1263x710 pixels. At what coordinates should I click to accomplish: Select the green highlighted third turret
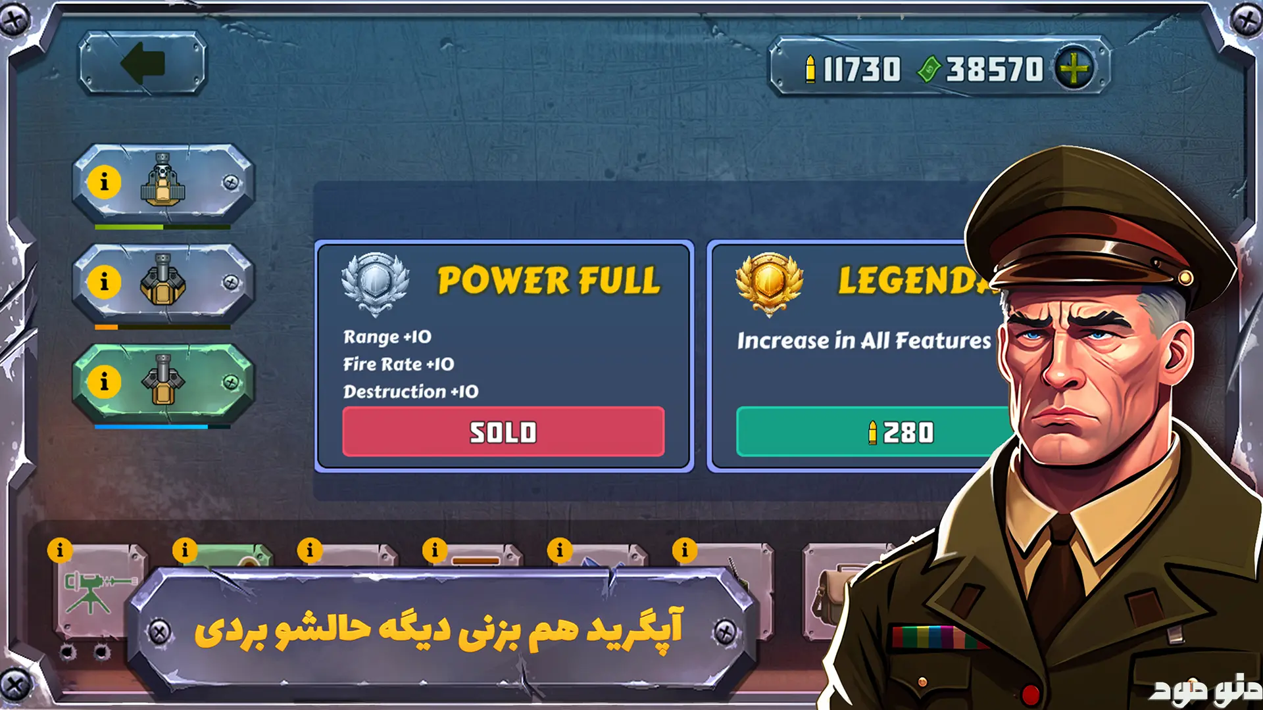163,383
